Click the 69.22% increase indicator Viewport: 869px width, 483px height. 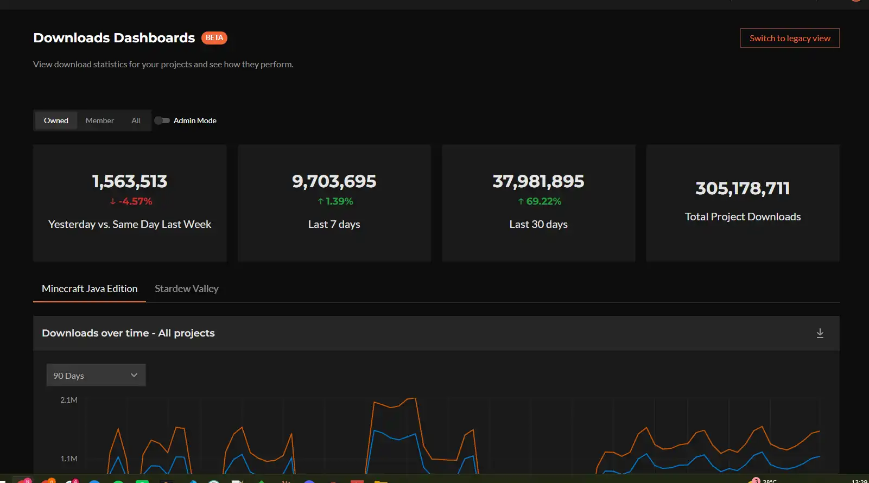tap(539, 201)
